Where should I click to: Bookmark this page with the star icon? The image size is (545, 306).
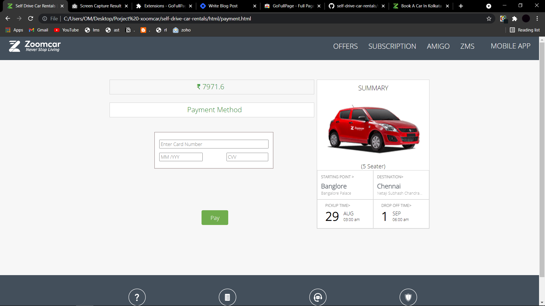(489, 19)
